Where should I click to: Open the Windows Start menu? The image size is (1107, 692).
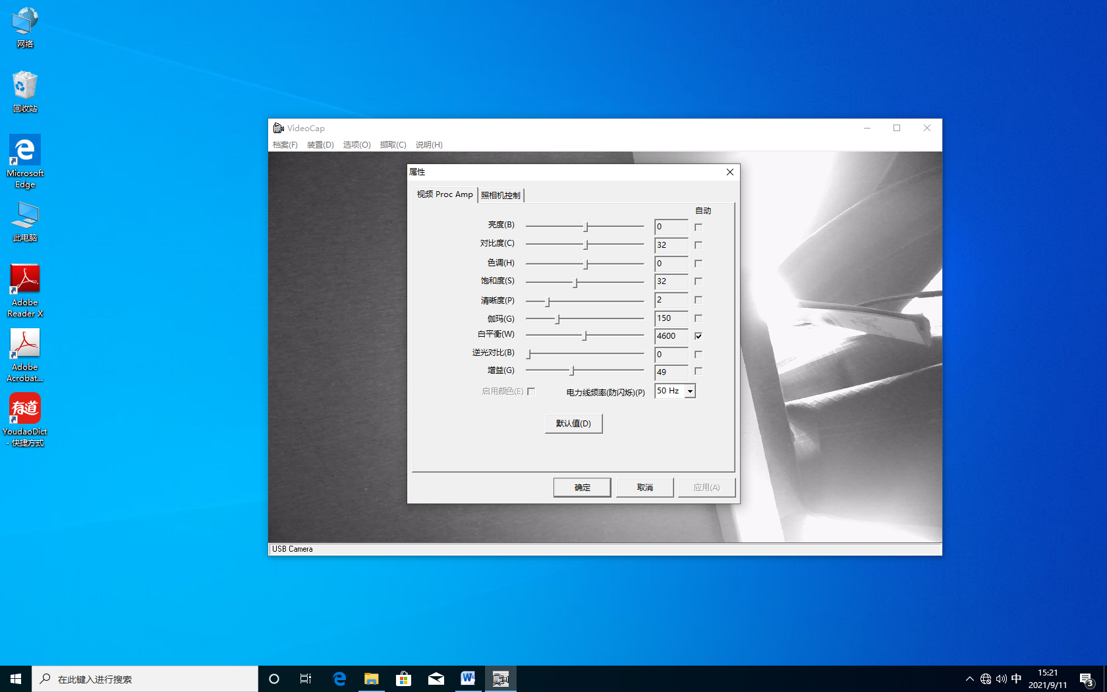point(16,679)
